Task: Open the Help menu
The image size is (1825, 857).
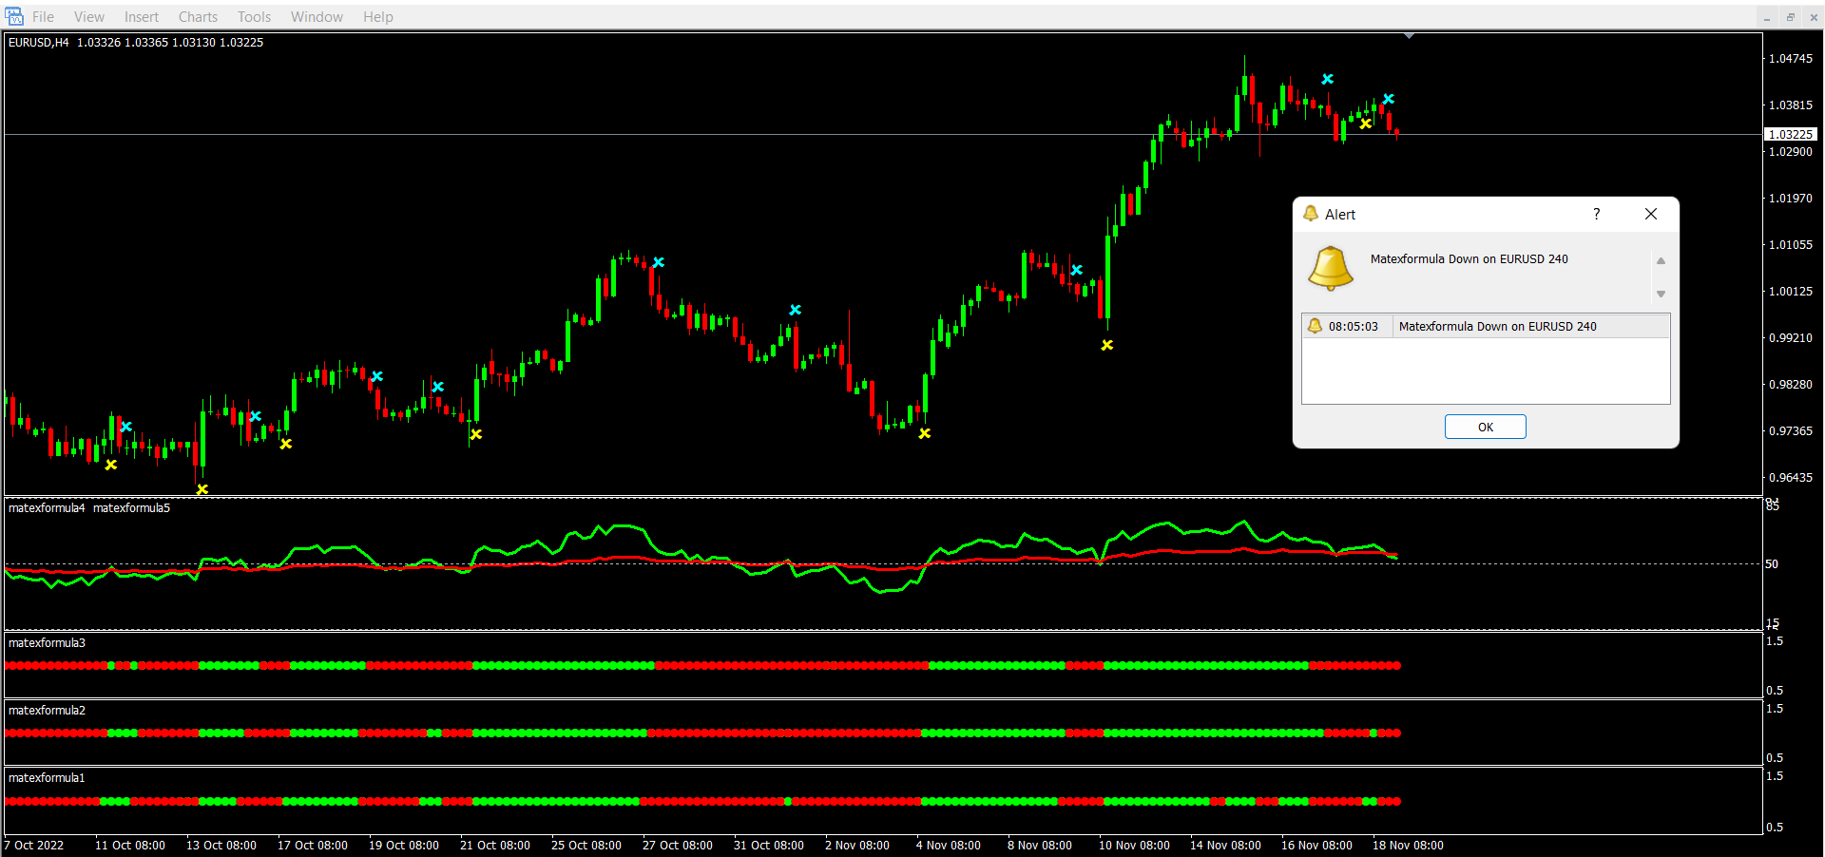Action: pyautogui.click(x=377, y=17)
